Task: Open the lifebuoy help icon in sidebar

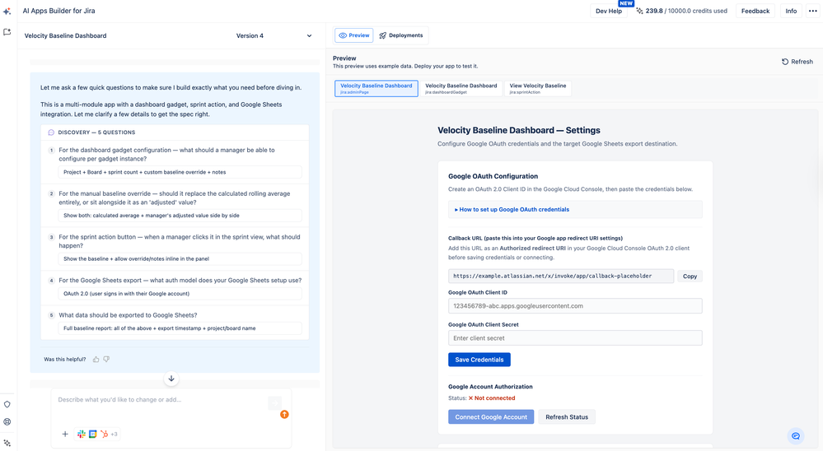Action: pos(7,421)
